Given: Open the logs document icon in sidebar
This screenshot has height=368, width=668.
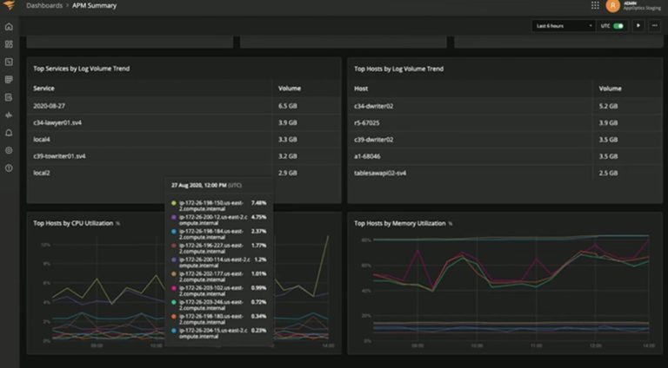Looking at the screenshot, I should (9, 97).
